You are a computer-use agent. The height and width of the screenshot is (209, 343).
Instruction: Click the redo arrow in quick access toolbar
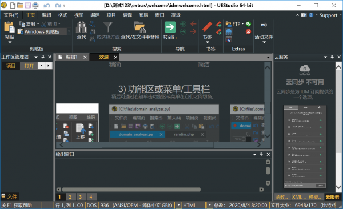[x=58, y=6]
